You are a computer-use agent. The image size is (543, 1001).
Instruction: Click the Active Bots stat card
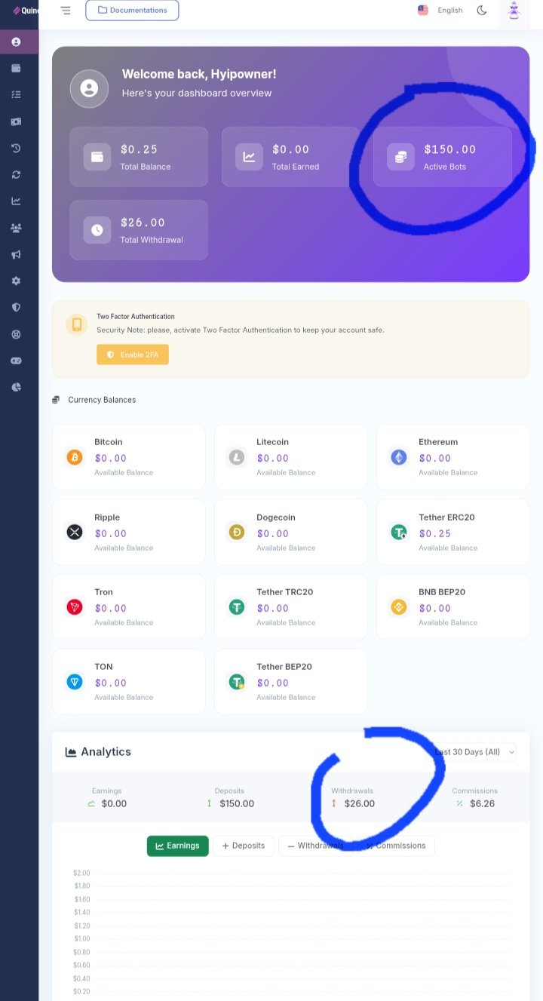click(443, 157)
